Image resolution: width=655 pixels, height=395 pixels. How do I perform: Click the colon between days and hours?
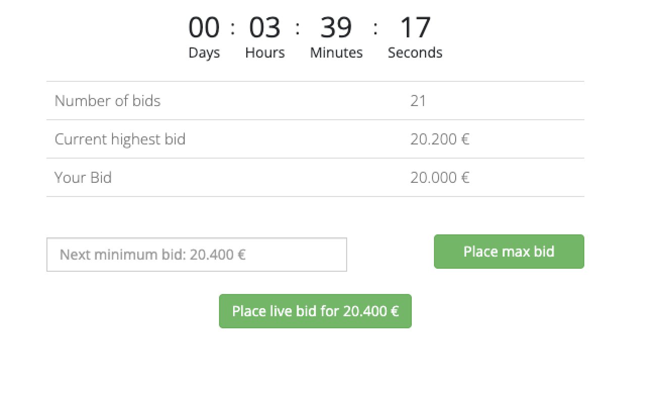tap(233, 28)
